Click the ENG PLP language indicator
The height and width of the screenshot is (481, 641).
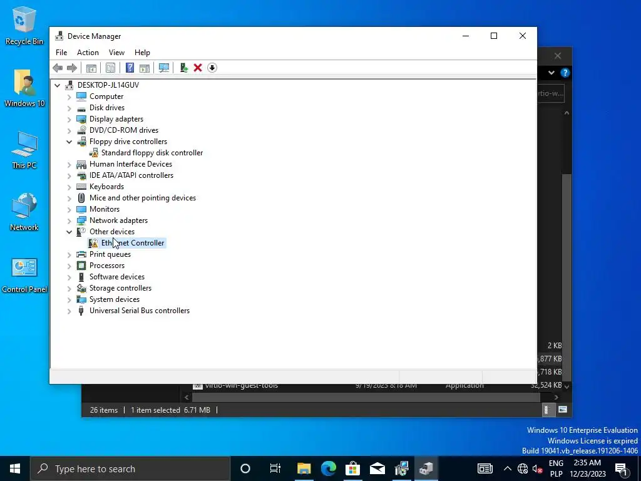[556, 468]
